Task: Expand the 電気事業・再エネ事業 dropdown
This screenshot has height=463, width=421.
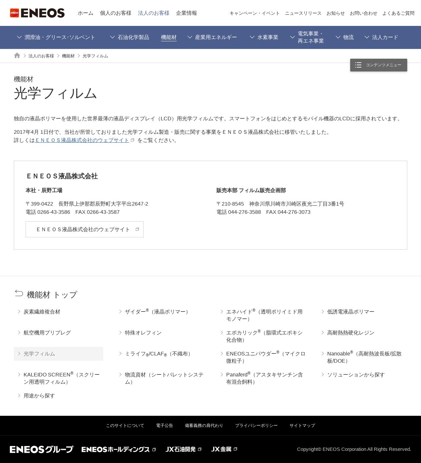Action: click(307, 37)
